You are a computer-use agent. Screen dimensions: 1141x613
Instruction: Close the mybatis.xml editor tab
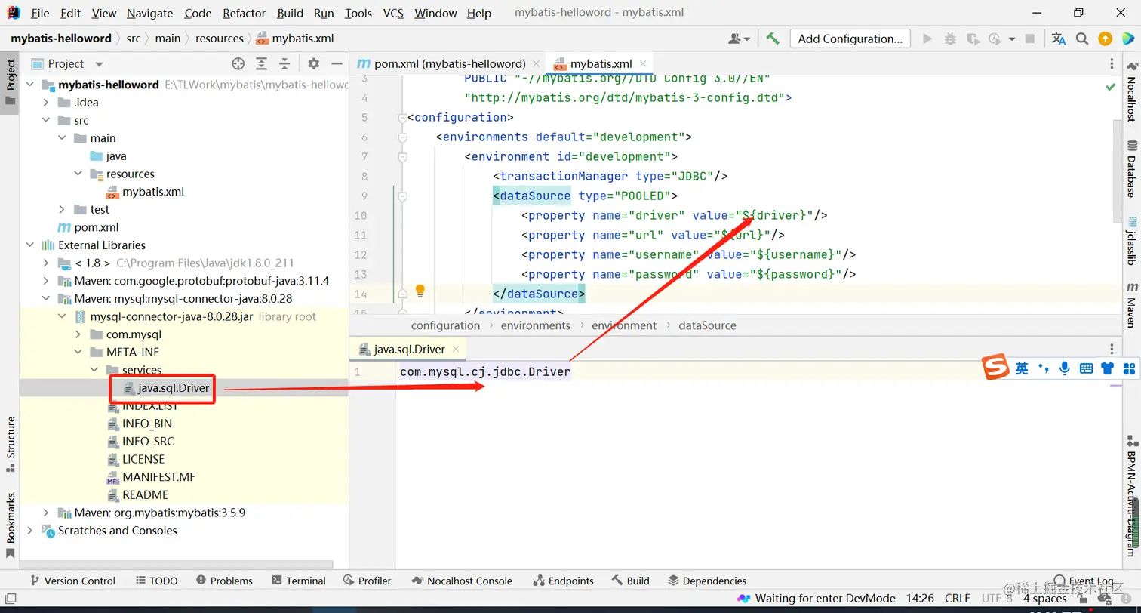point(644,64)
